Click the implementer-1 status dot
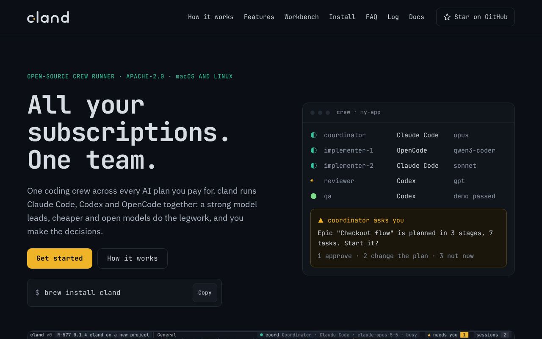Screen dimensions: 542x339 tap(314, 150)
